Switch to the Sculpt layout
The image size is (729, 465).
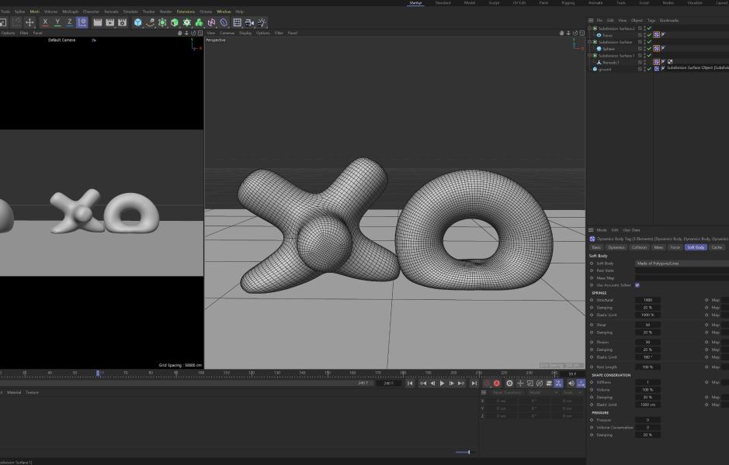click(x=494, y=3)
